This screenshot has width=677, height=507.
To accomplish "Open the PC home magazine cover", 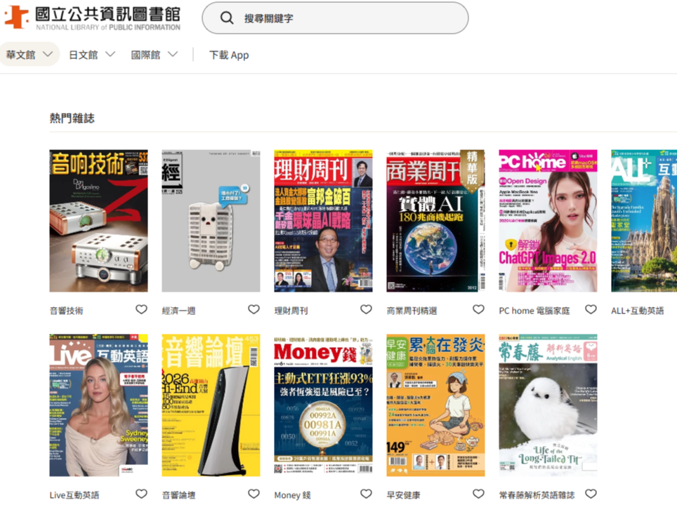I will tap(548, 221).
